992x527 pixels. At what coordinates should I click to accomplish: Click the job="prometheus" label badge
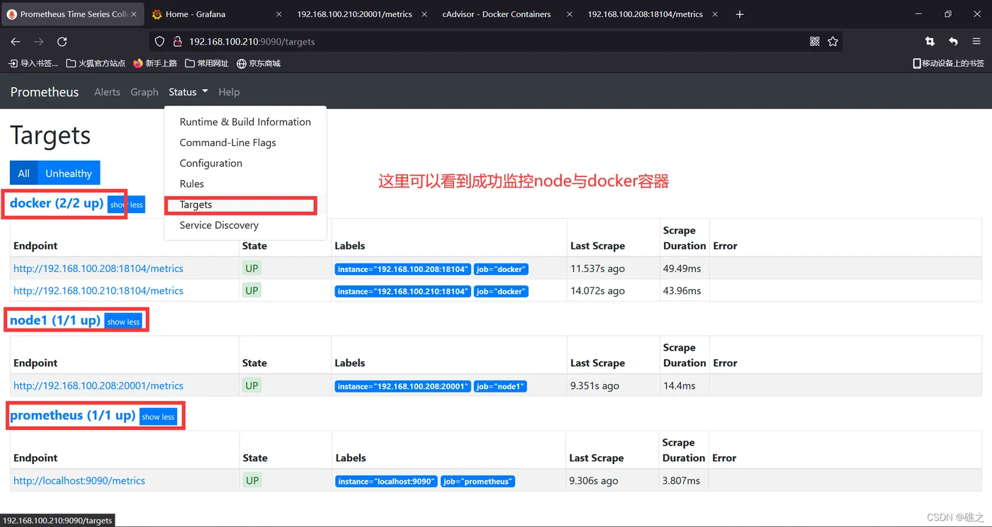pos(478,481)
